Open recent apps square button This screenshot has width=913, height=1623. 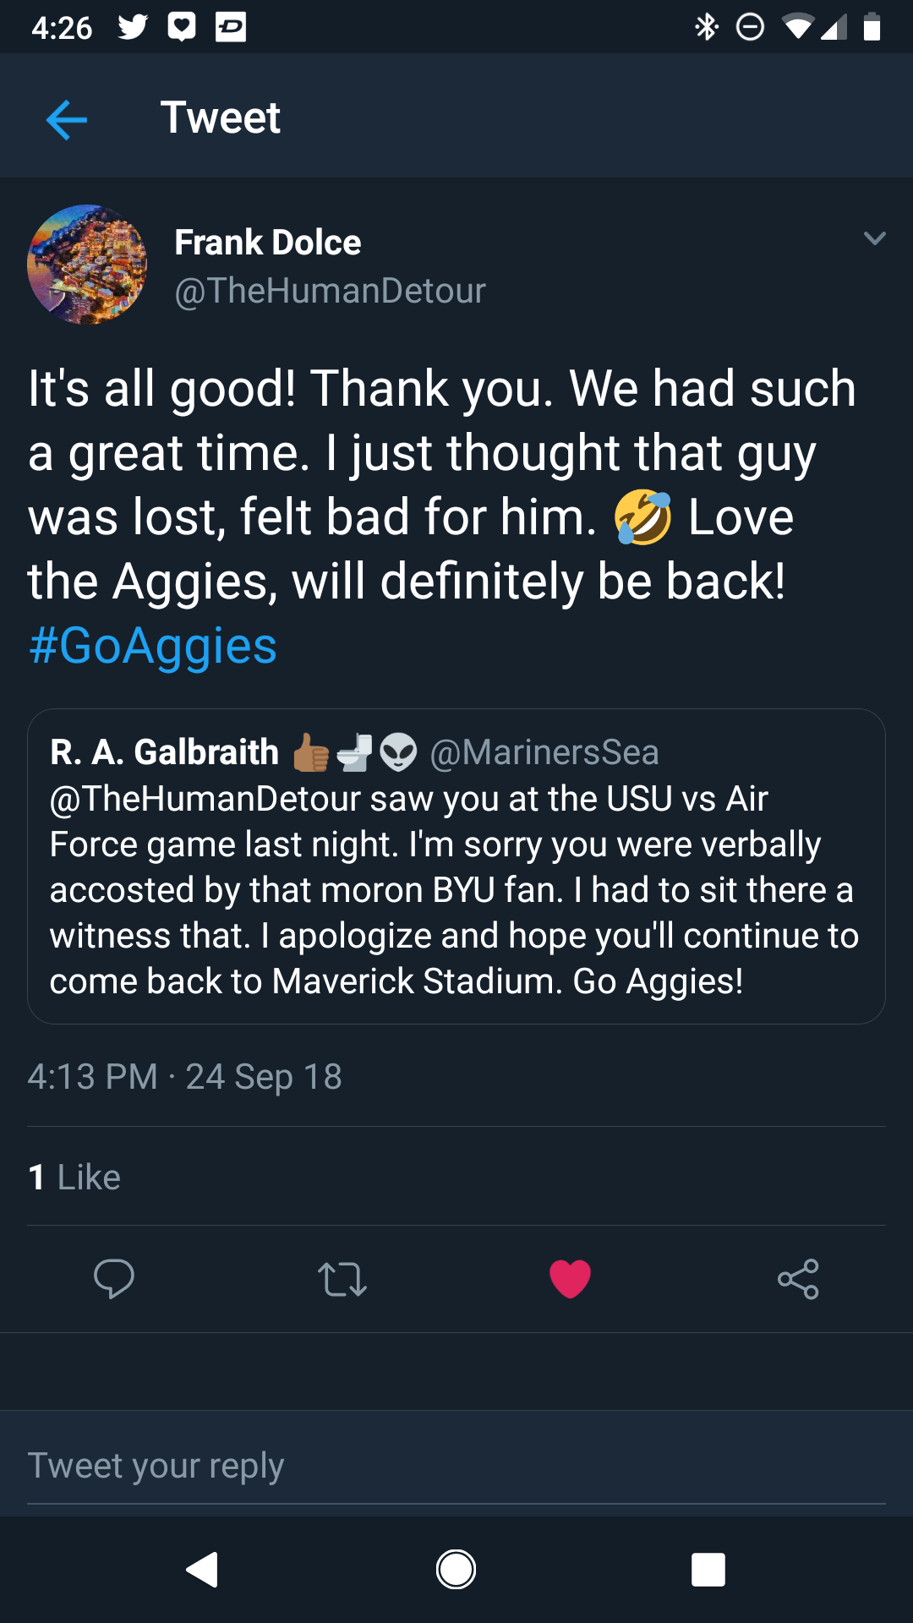[x=708, y=1570]
